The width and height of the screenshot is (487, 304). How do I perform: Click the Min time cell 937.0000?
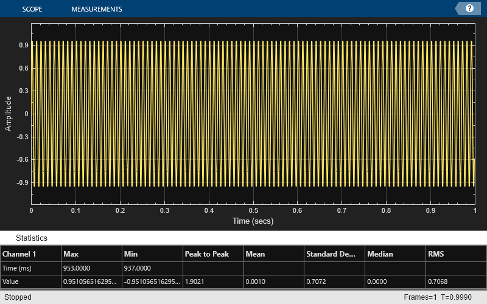click(138, 268)
